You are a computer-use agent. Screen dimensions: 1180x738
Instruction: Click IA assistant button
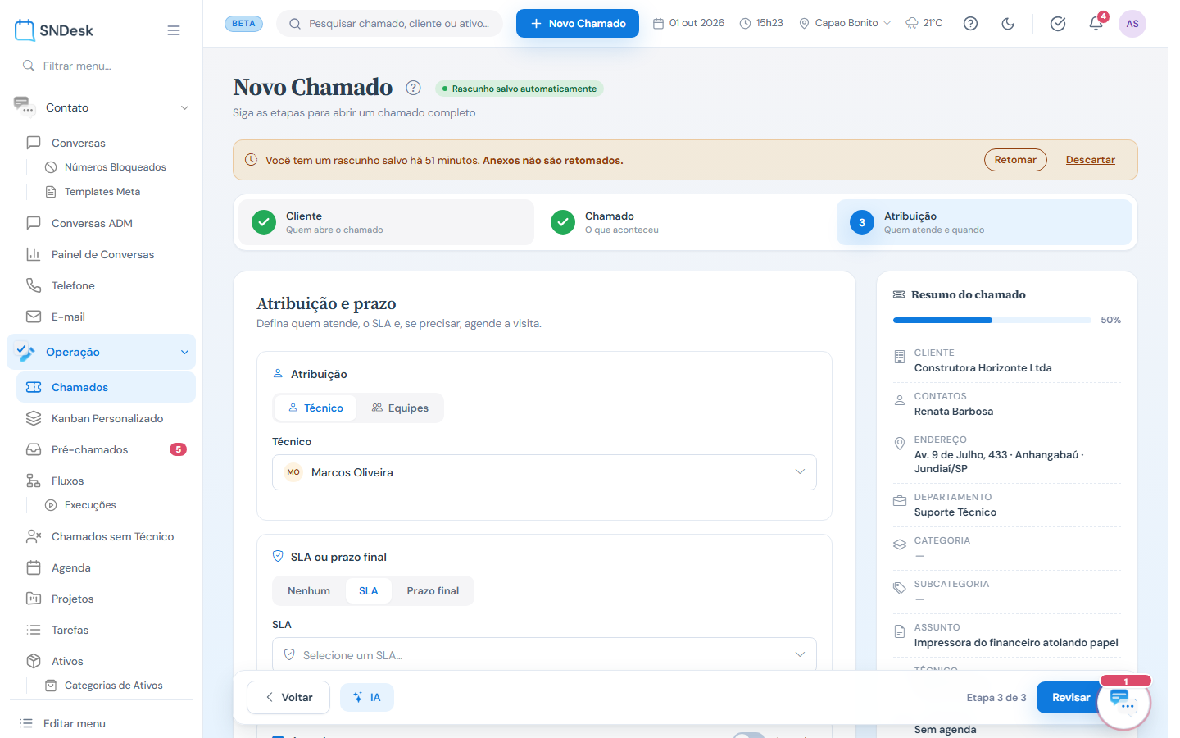click(x=367, y=697)
